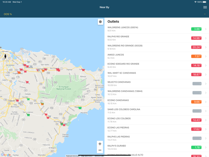The width and height of the screenshot is (209, 157).
Task: Tap orange cart marker near Canovanas
Action: click(43, 71)
